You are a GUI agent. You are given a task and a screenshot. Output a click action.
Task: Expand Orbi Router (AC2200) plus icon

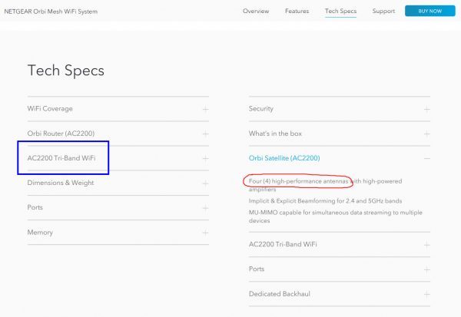(205, 134)
